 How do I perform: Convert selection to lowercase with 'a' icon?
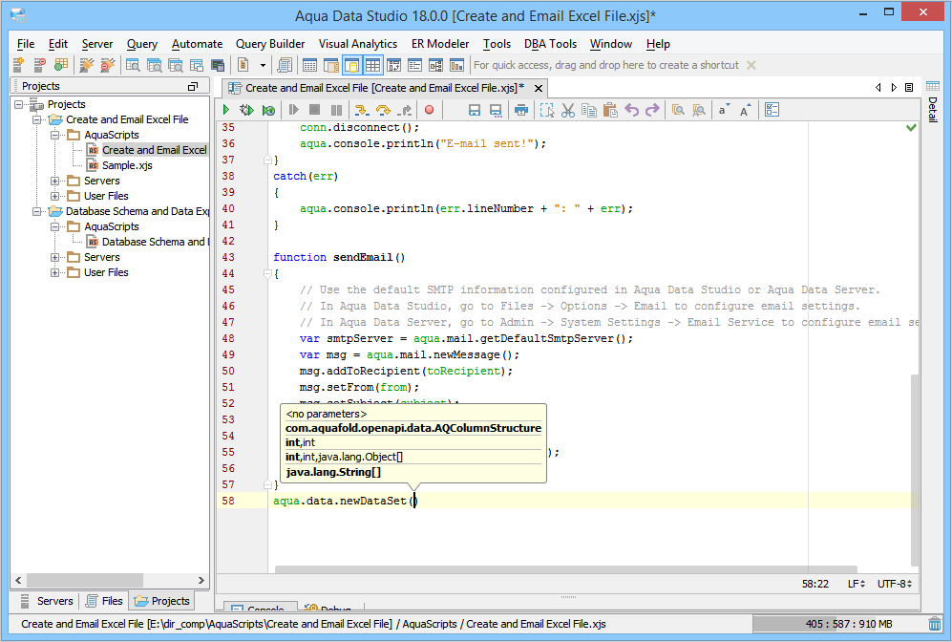(x=724, y=110)
